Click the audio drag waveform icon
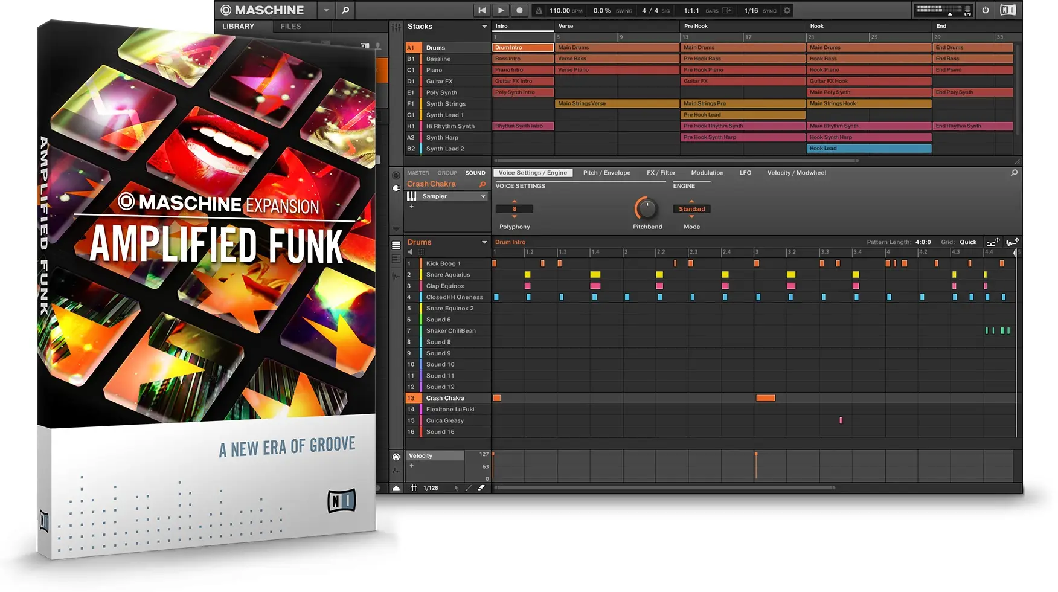The height and width of the screenshot is (592, 1058). pos(1013,242)
